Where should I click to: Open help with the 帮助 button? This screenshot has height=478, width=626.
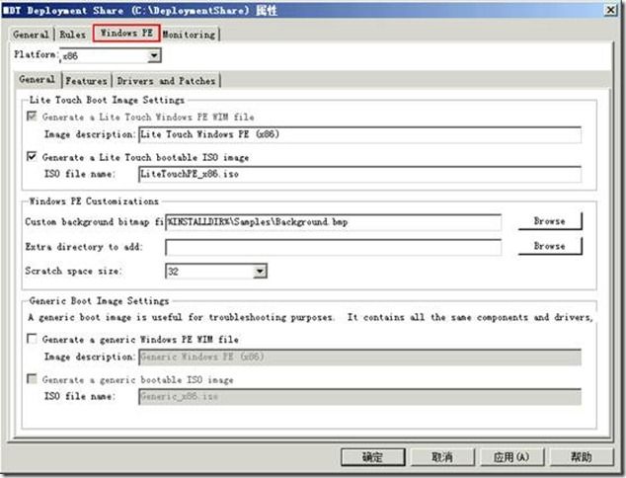click(x=582, y=457)
